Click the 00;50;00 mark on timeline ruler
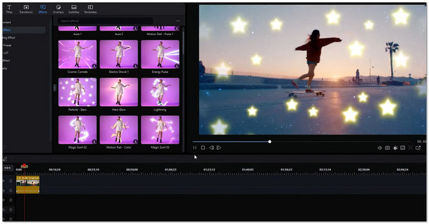Screen dimensions: 429x224 (132, 170)
